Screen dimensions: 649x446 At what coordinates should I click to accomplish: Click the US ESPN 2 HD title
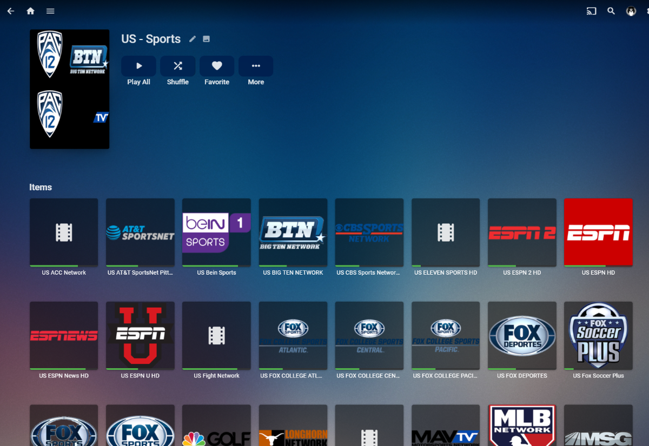tap(522, 273)
